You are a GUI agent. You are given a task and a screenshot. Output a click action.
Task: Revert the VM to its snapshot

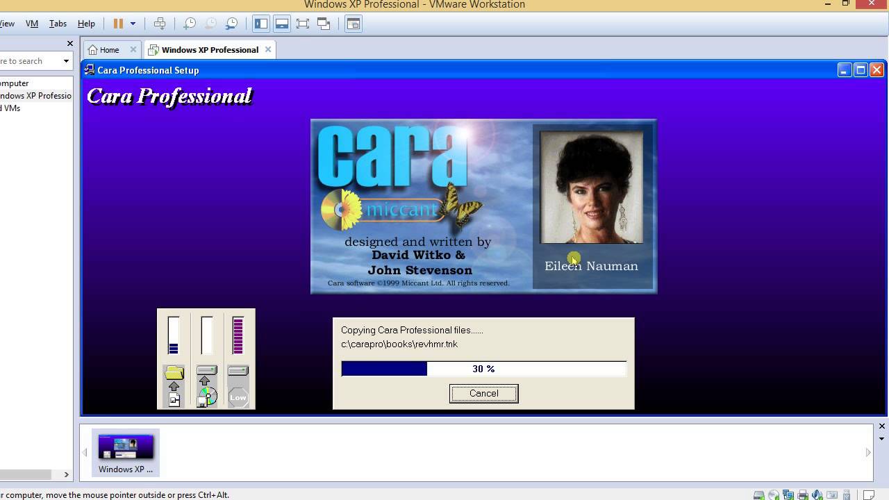(x=210, y=24)
